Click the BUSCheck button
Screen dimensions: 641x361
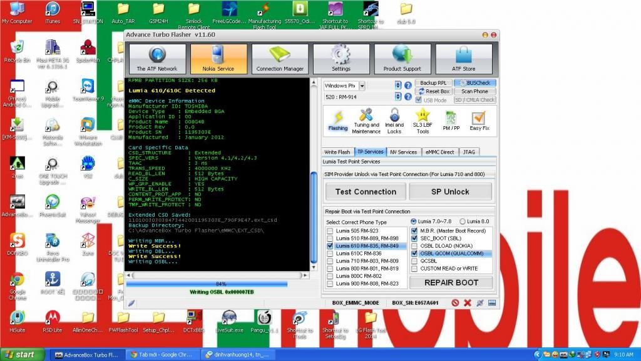474,83
